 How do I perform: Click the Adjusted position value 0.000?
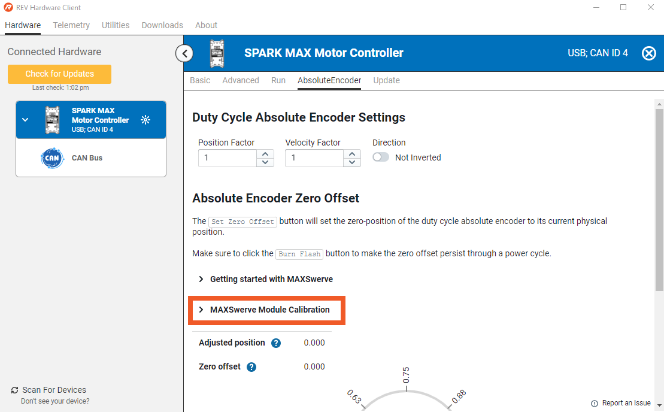(x=314, y=343)
